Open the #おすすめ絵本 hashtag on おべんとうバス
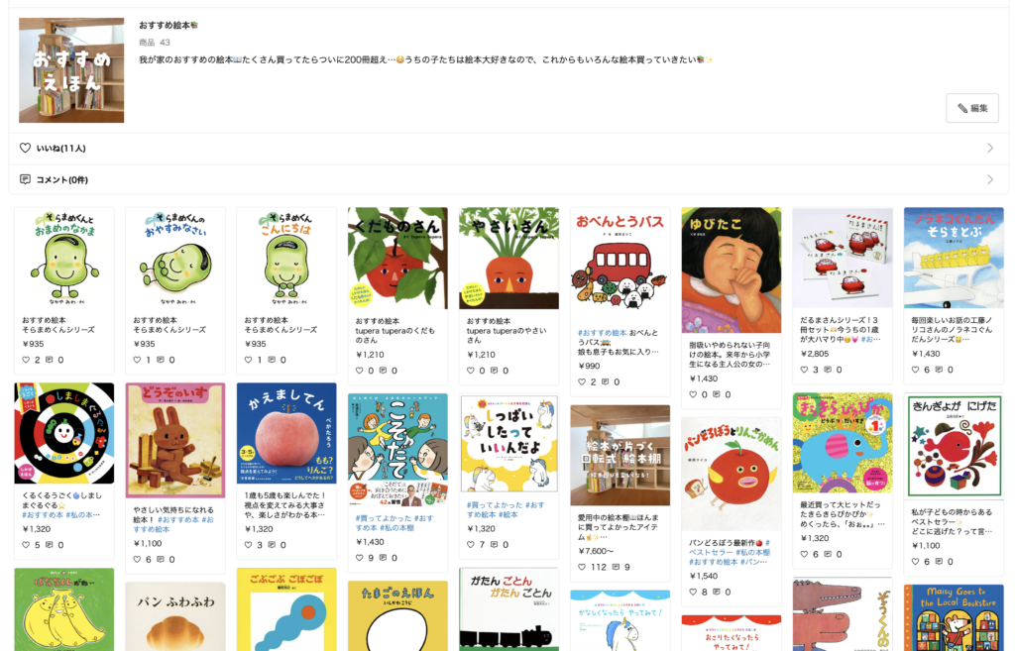1015x651 pixels. [x=602, y=333]
